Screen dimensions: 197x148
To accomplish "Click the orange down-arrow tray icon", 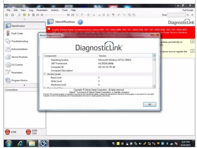I will point(158,143).
